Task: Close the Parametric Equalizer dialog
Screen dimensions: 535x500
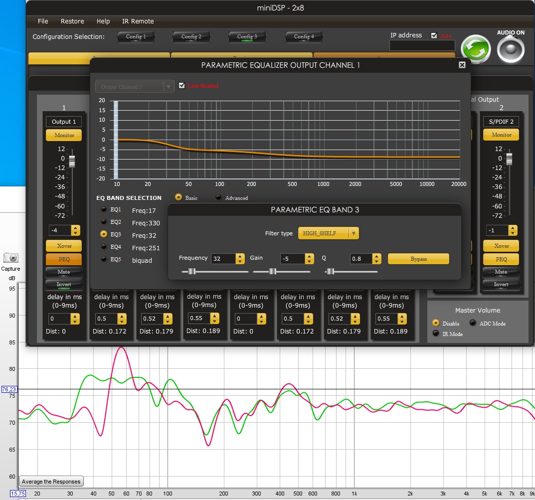Action: [x=462, y=65]
